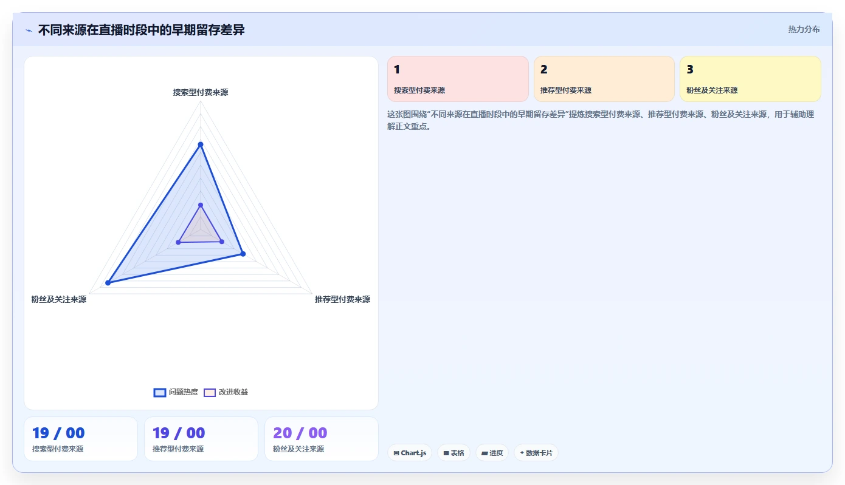Click the 推荐型付费来源 radar axis label
The width and height of the screenshot is (845, 485).
pos(342,299)
